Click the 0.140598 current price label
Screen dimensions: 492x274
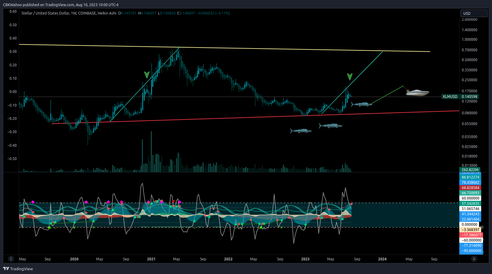(469, 97)
